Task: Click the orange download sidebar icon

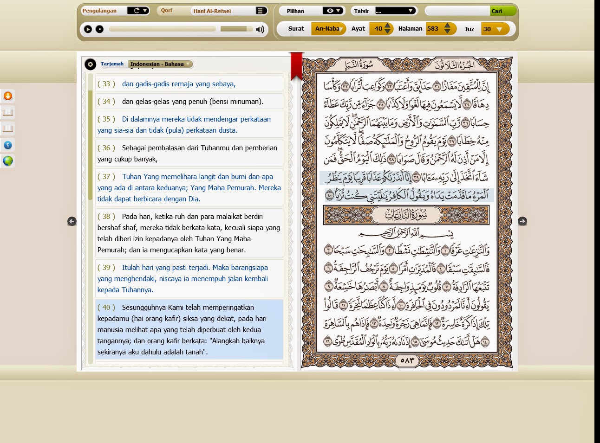Action: pos(7,96)
